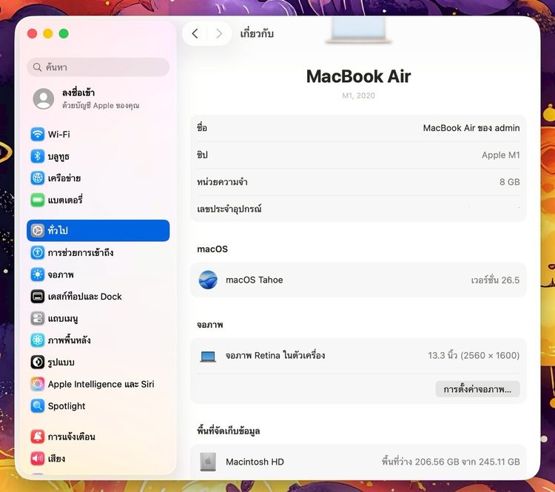
Task: Click ด้วยบัญชี Apple ของคุณ subtitle text
Action: coord(101,106)
